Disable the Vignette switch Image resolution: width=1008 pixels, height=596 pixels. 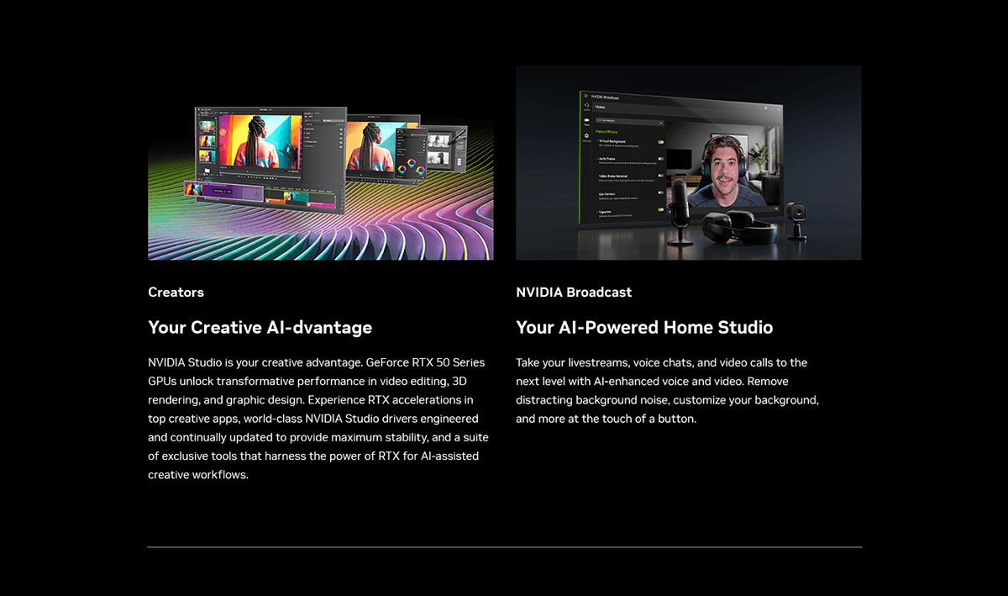point(661,210)
